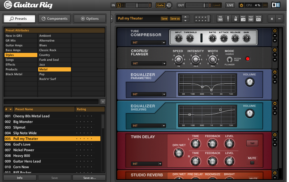
Task: Select the Classic Rock style
Action: [x=54, y=50]
